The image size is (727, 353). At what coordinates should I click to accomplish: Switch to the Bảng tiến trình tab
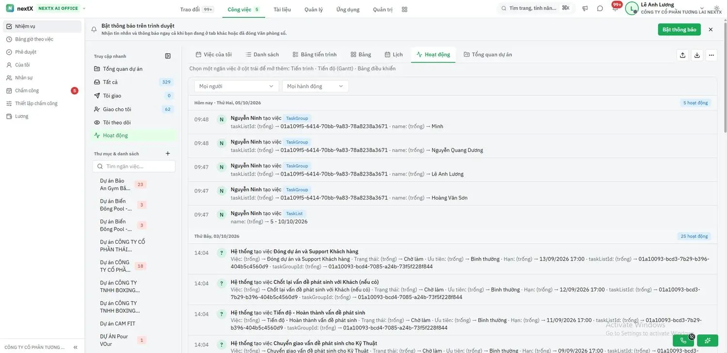point(315,55)
